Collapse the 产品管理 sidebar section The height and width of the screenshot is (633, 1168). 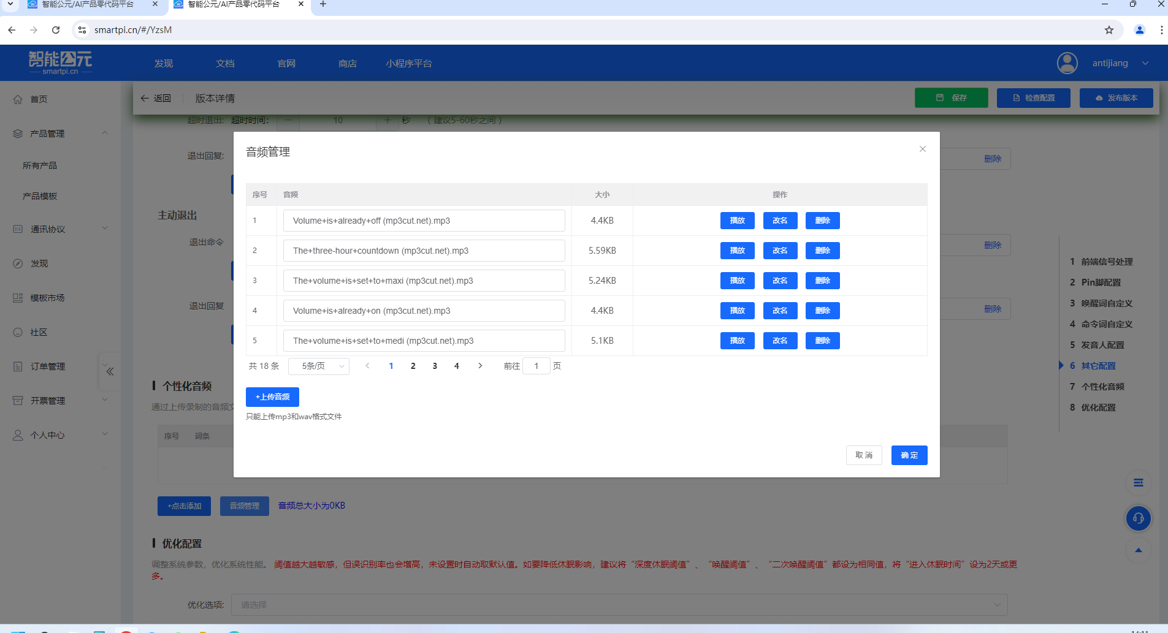click(105, 133)
